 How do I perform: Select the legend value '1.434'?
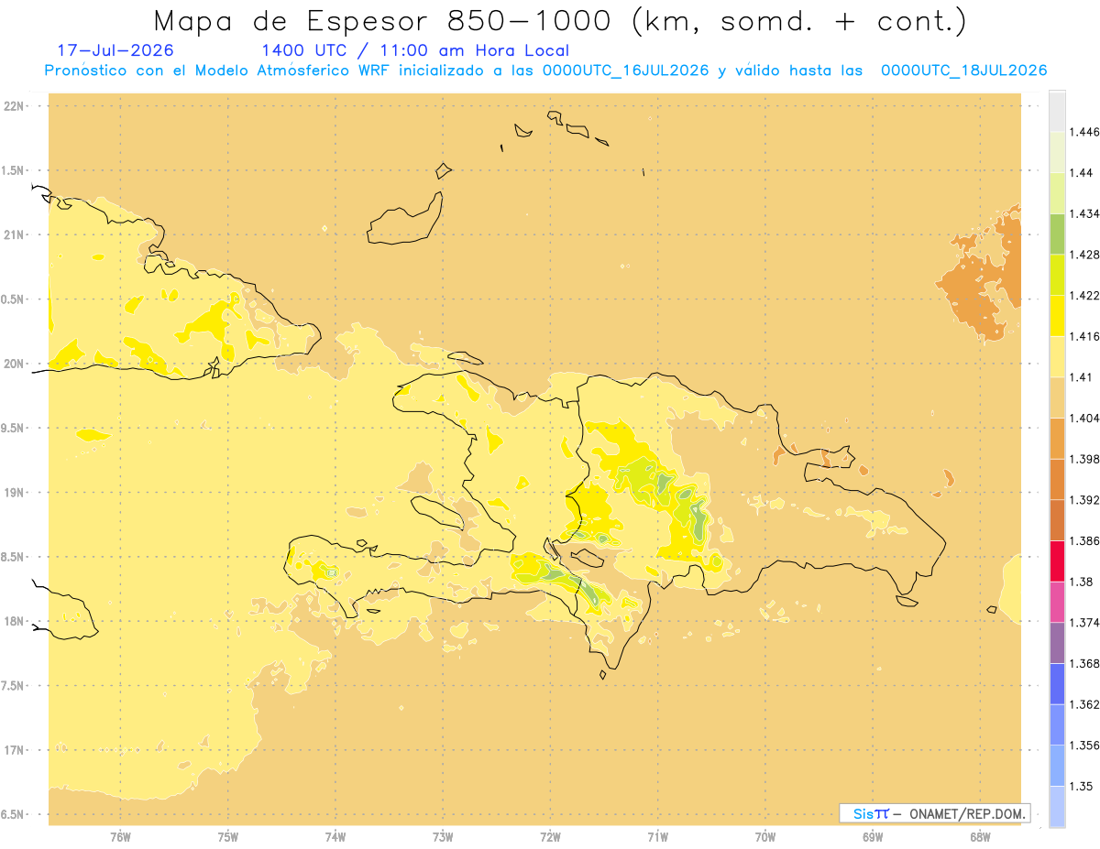pyautogui.click(x=1084, y=213)
